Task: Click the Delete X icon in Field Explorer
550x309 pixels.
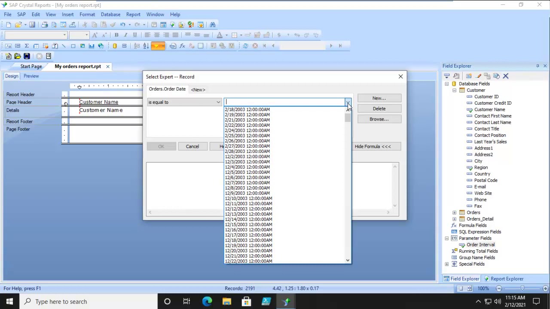Action: point(505,76)
